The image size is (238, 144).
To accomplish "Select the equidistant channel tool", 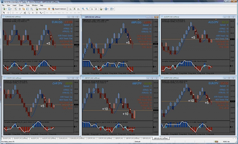I will coord(25,13).
